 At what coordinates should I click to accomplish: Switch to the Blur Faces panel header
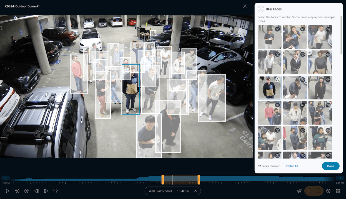274,9
